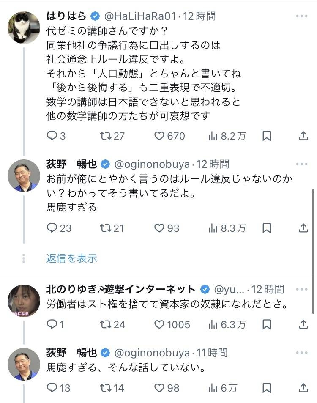Viewport: 317px width, 403px height.
Task: Like HaLiHaRa01's tweet with 670 likes
Action: 159,136
